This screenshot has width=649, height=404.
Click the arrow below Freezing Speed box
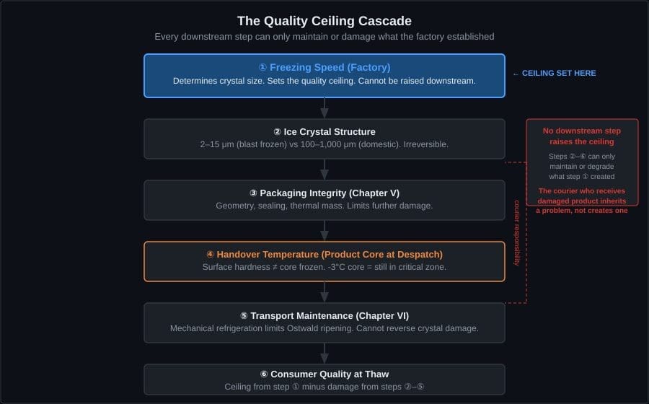324,108
